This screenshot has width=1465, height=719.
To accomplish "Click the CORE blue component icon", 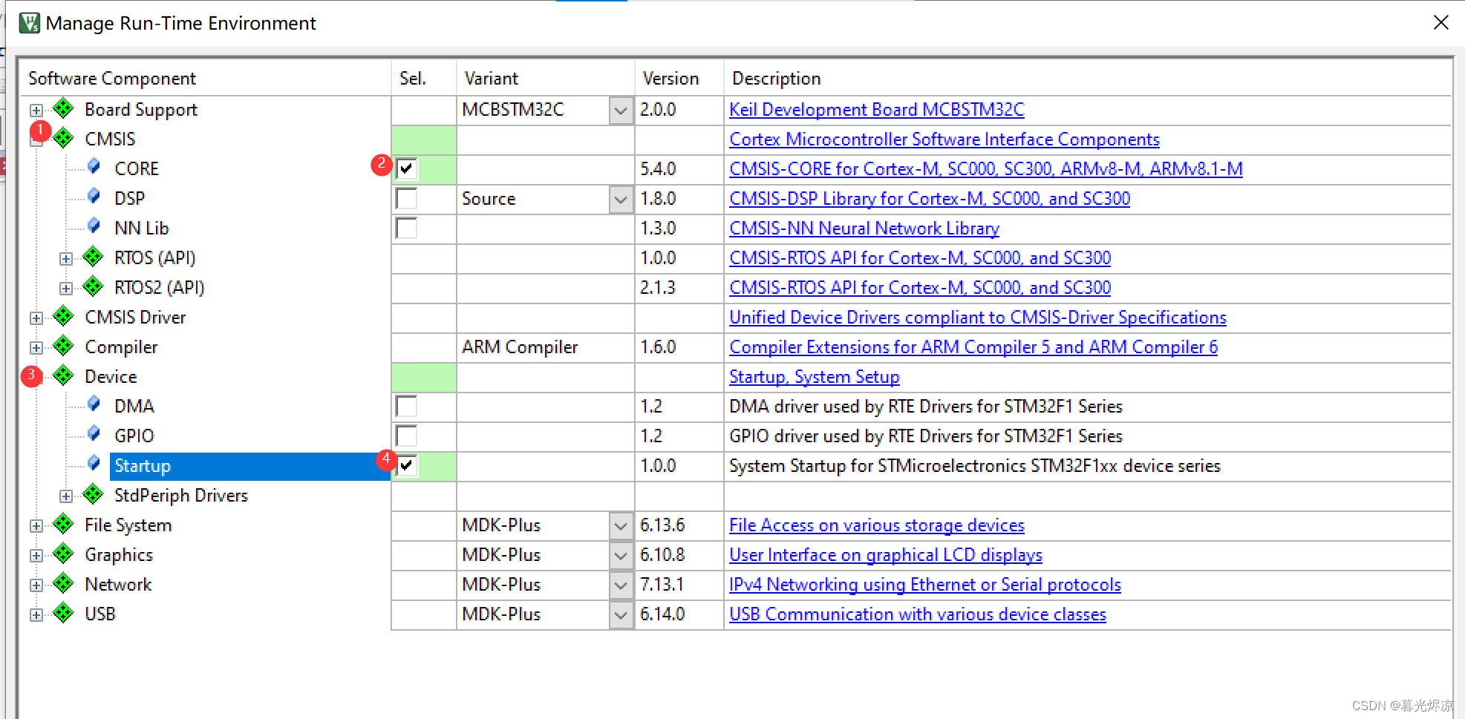I will pyautogui.click(x=94, y=167).
